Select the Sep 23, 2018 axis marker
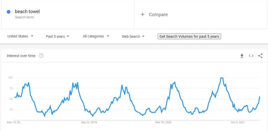 click(x=89, y=122)
